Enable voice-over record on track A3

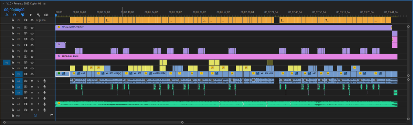[x=44, y=92]
